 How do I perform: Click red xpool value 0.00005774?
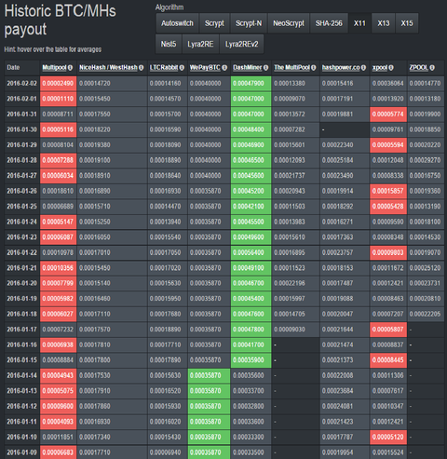[388, 115]
